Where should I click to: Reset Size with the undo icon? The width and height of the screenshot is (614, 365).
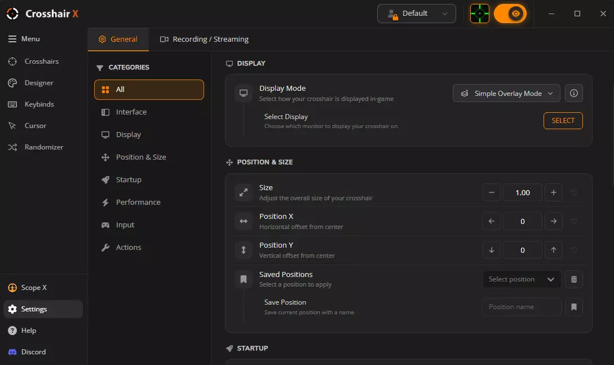click(574, 193)
